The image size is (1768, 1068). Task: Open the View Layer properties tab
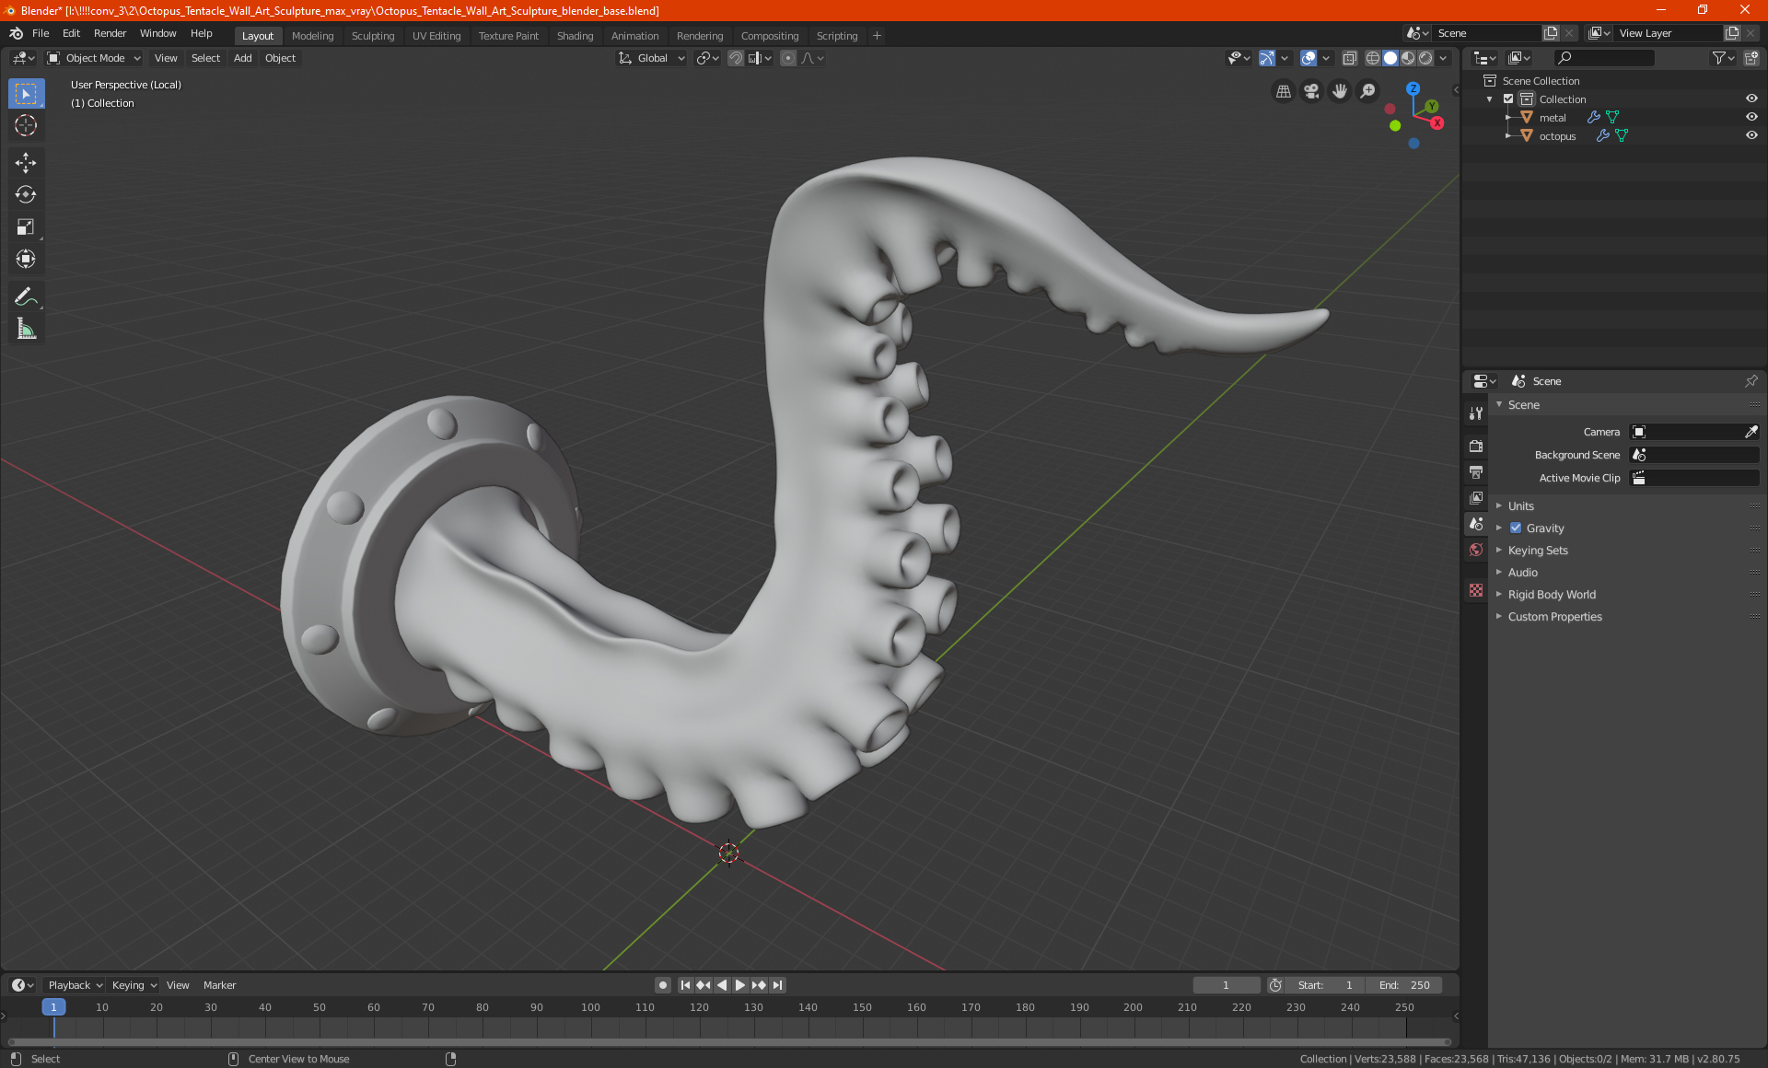[1476, 497]
